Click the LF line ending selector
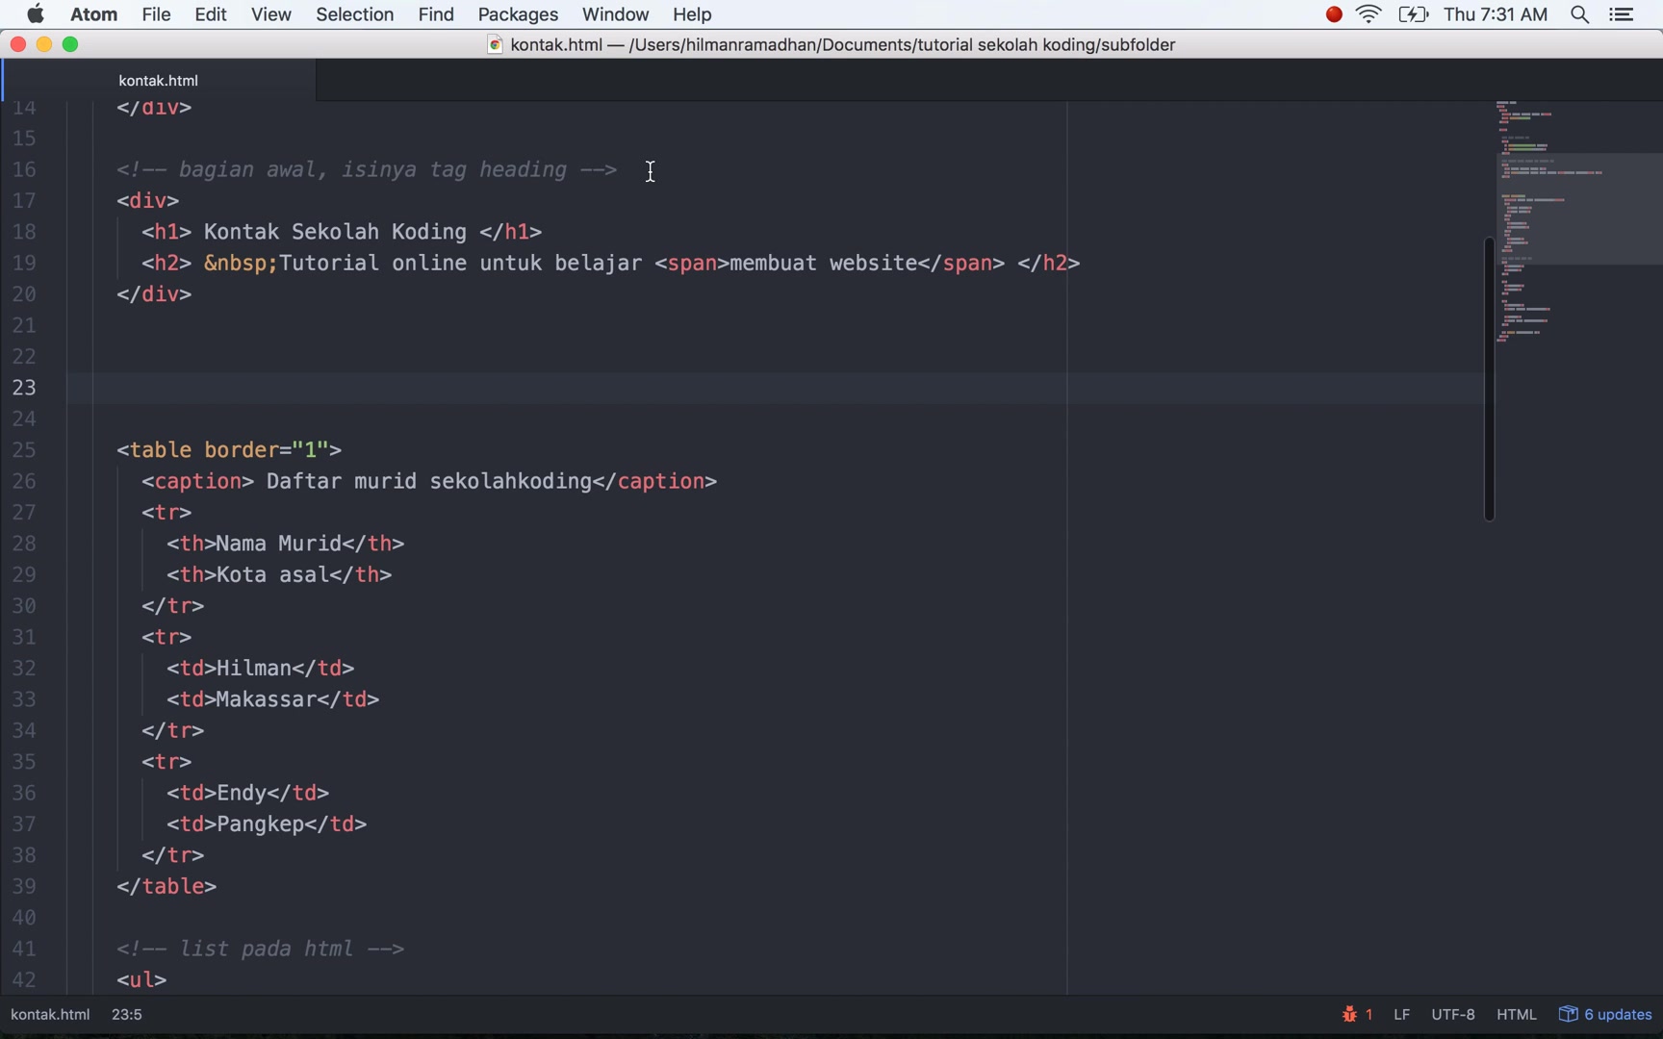Image resolution: width=1663 pixels, height=1039 pixels. point(1401,1014)
